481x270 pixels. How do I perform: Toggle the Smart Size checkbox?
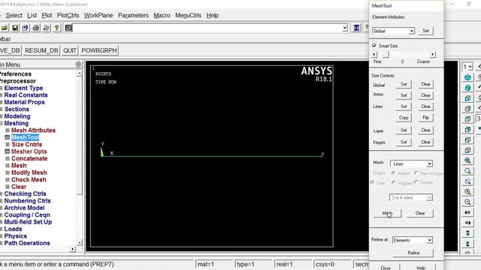(x=374, y=46)
